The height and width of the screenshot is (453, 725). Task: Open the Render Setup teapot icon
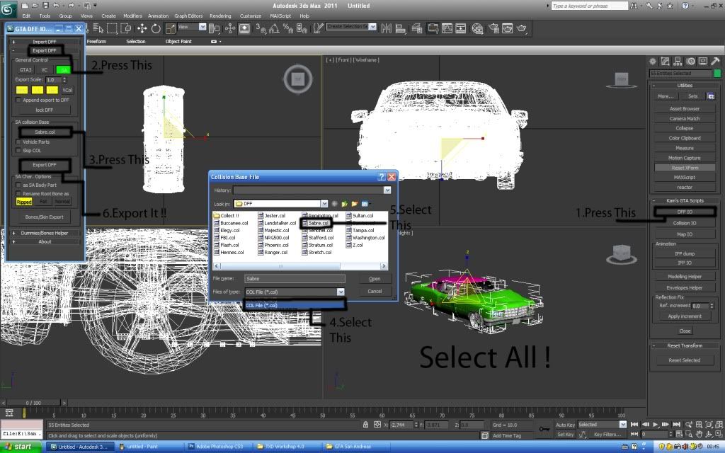coord(493,28)
